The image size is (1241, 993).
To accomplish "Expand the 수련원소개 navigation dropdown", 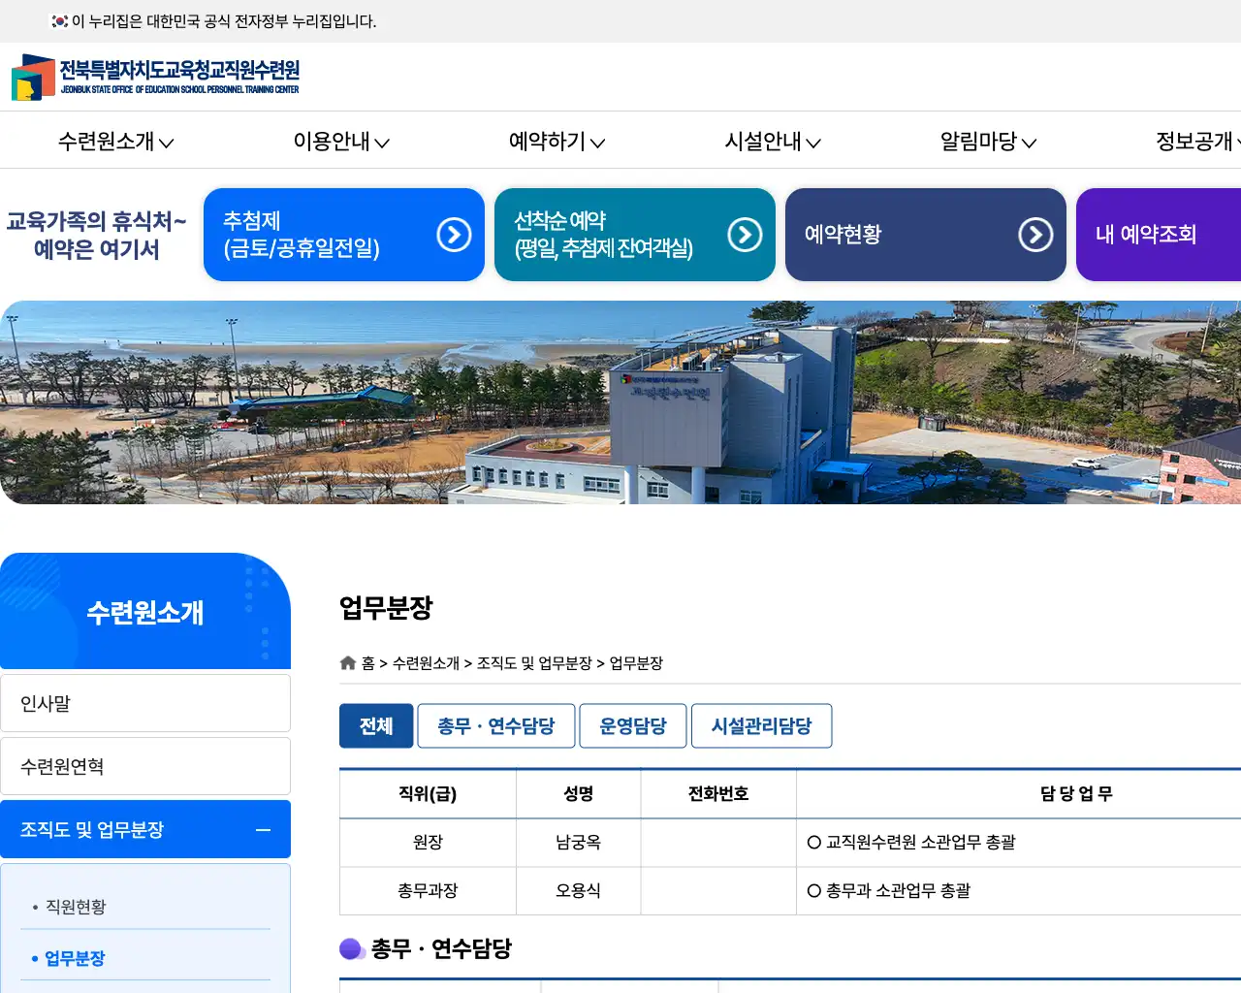I will click(114, 141).
